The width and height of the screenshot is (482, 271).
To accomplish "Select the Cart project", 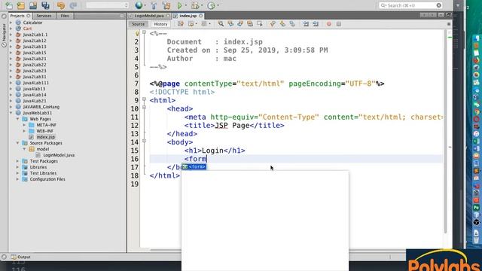I will (27, 29).
